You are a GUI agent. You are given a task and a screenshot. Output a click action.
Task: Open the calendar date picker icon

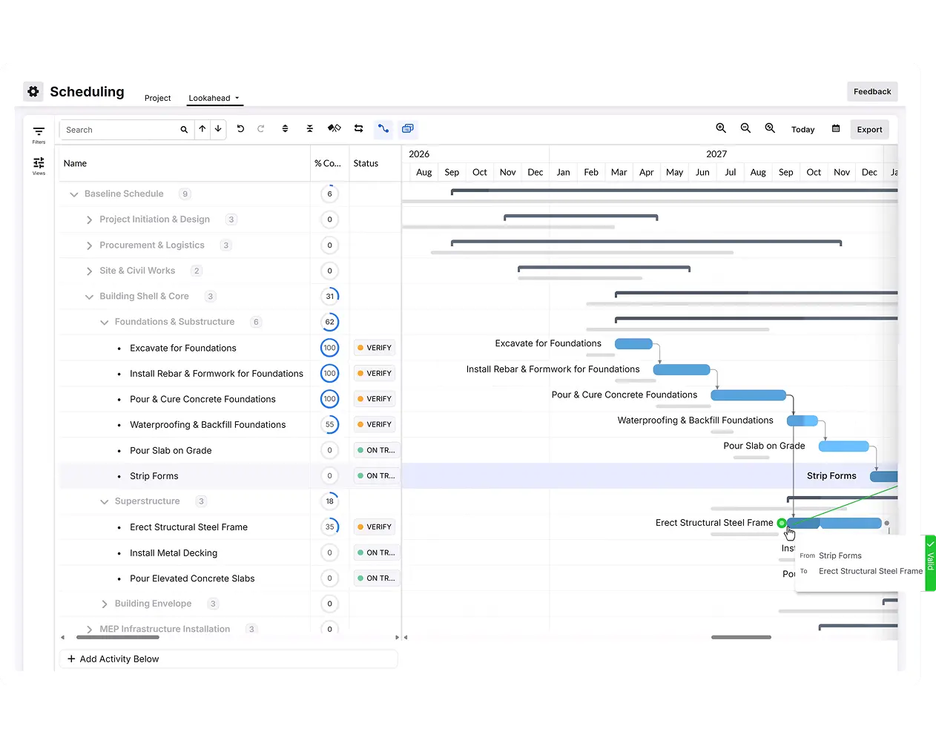click(x=836, y=129)
